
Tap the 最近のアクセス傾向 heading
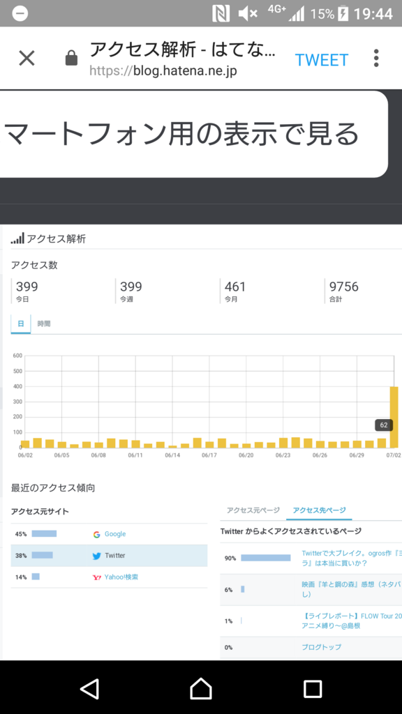click(53, 487)
